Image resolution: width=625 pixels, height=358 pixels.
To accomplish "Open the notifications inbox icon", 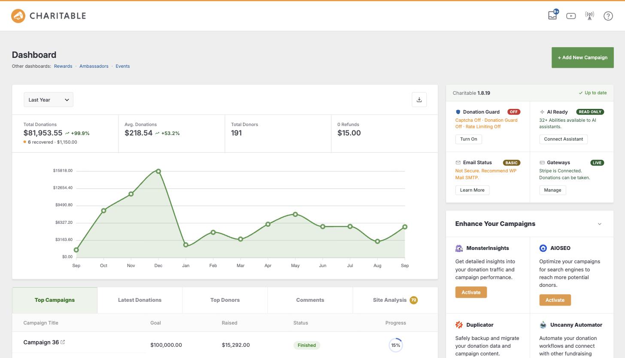I will pos(552,15).
